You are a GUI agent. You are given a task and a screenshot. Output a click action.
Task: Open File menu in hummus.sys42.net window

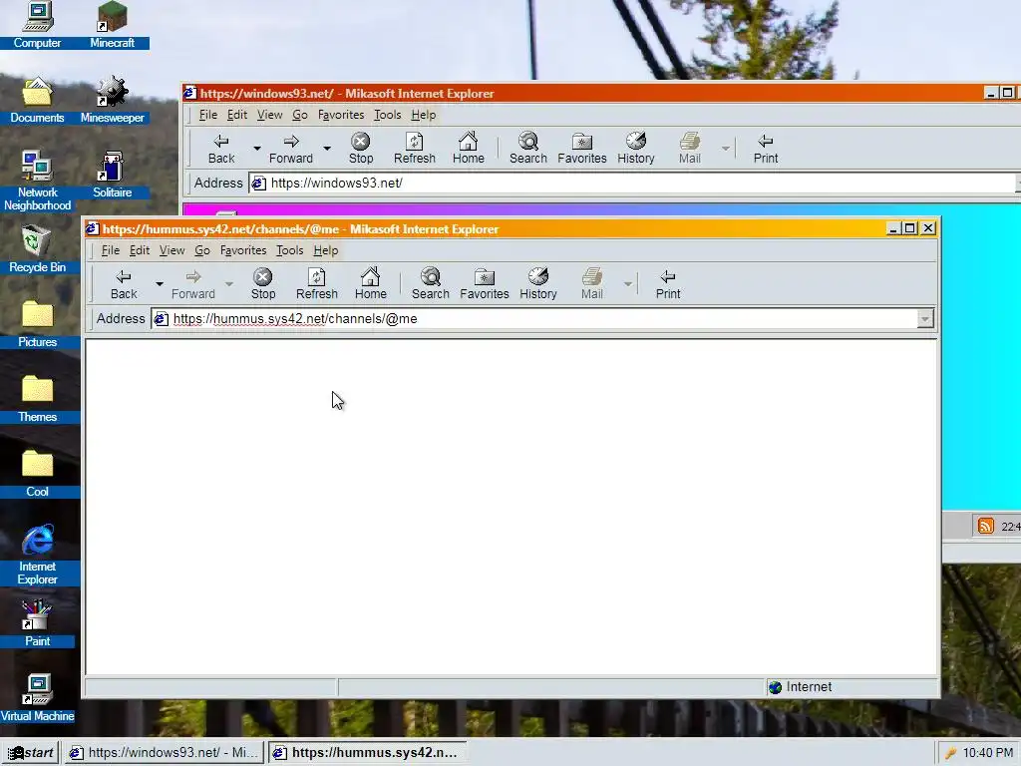point(110,250)
